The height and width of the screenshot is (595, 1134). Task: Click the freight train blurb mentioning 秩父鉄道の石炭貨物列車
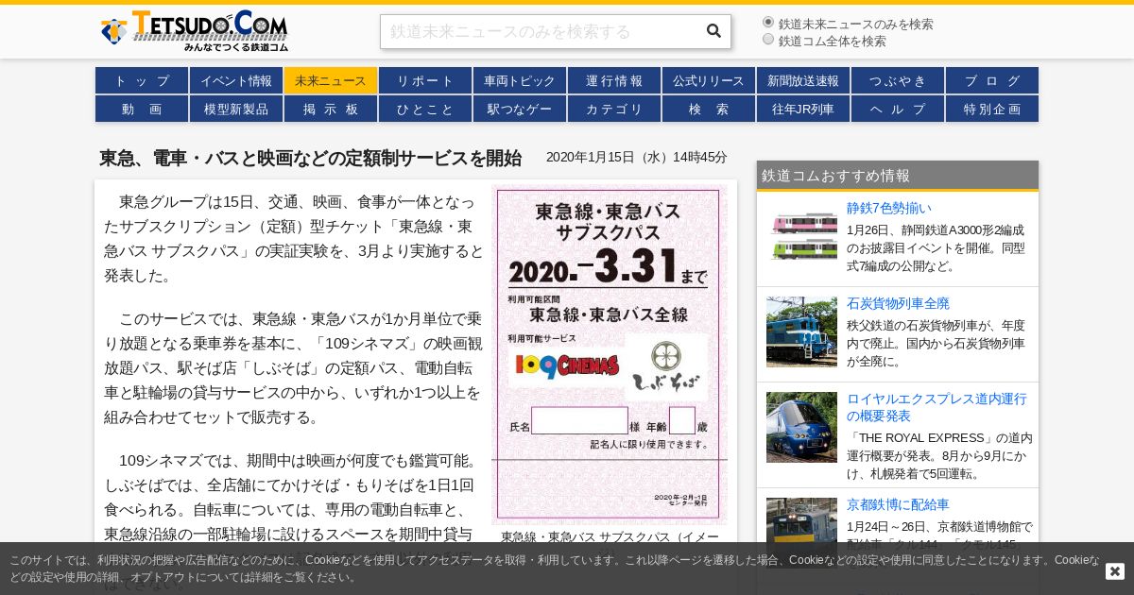point(936,343)
